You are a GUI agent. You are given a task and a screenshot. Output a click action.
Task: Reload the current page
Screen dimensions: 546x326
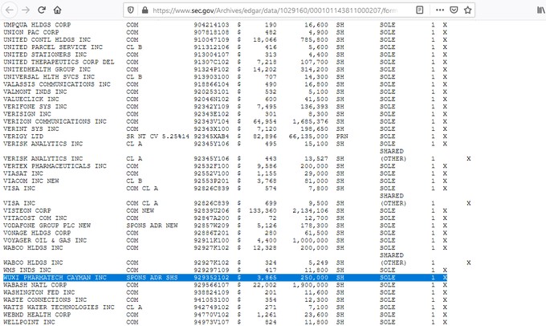pyautogui.click(x=42, y=10)
